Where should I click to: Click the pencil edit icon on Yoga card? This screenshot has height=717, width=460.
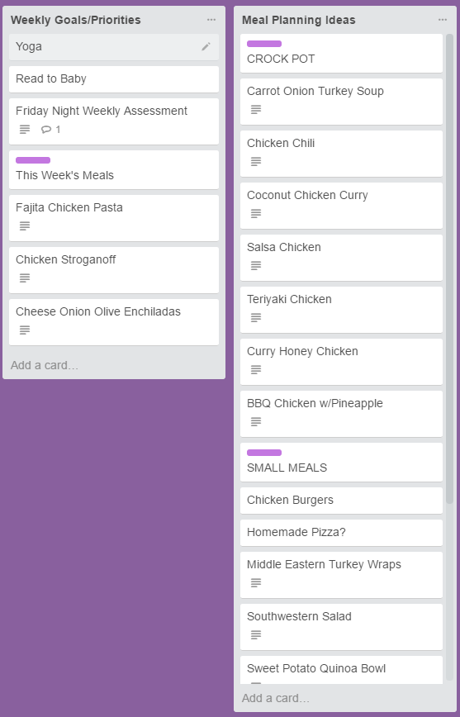(206, 46)
